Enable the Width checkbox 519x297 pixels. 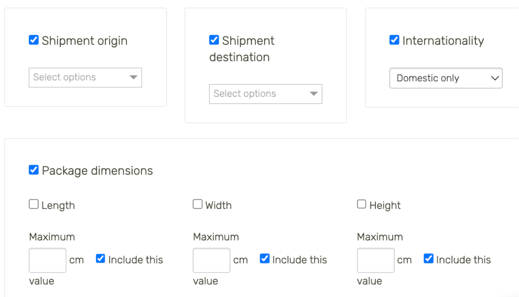click(198, 204)
